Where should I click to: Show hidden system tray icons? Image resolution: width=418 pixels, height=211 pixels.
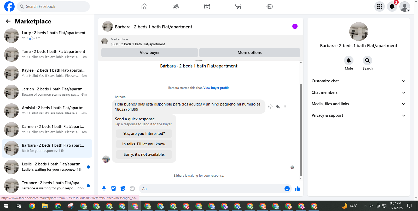[x=365, y=206]
